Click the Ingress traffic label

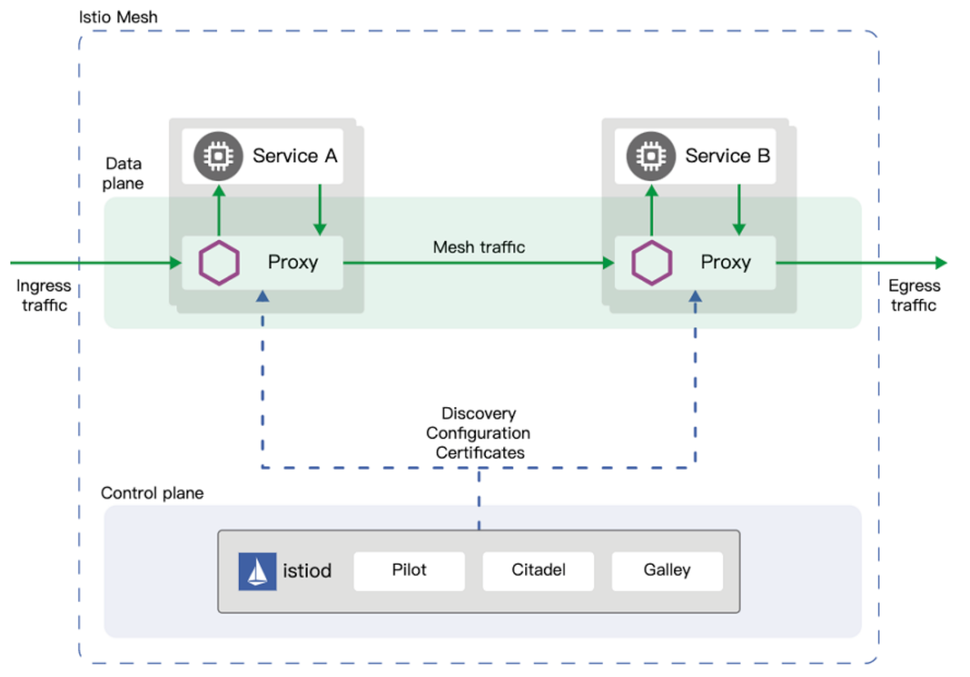44,295
